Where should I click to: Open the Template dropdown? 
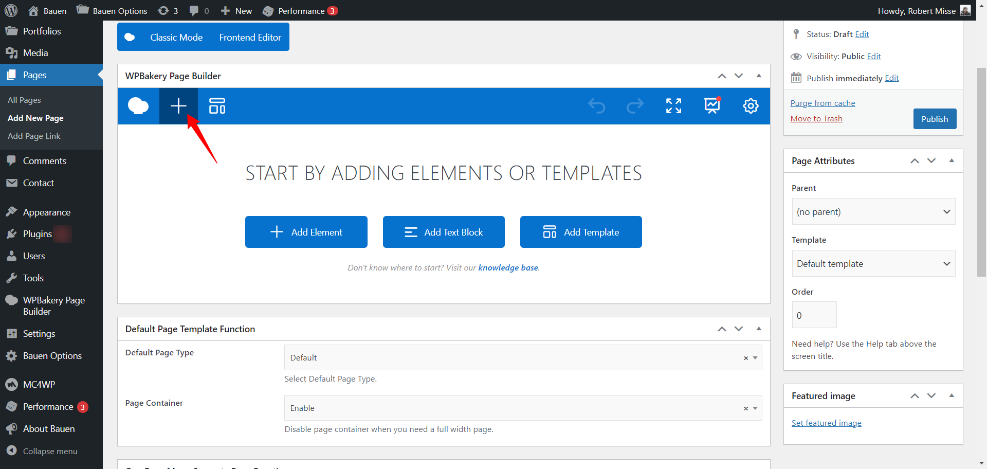(x=873, y=264)
